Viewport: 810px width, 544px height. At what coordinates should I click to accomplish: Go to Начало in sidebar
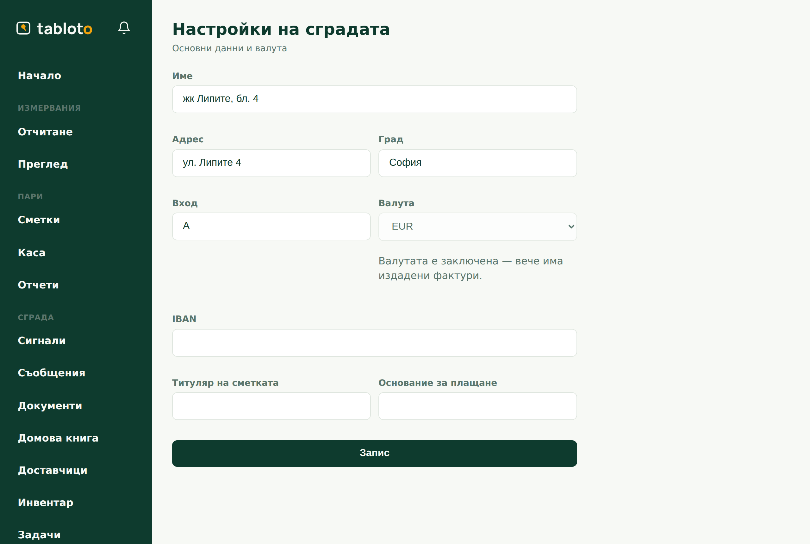pyautogui.click(x=40, y=76)
